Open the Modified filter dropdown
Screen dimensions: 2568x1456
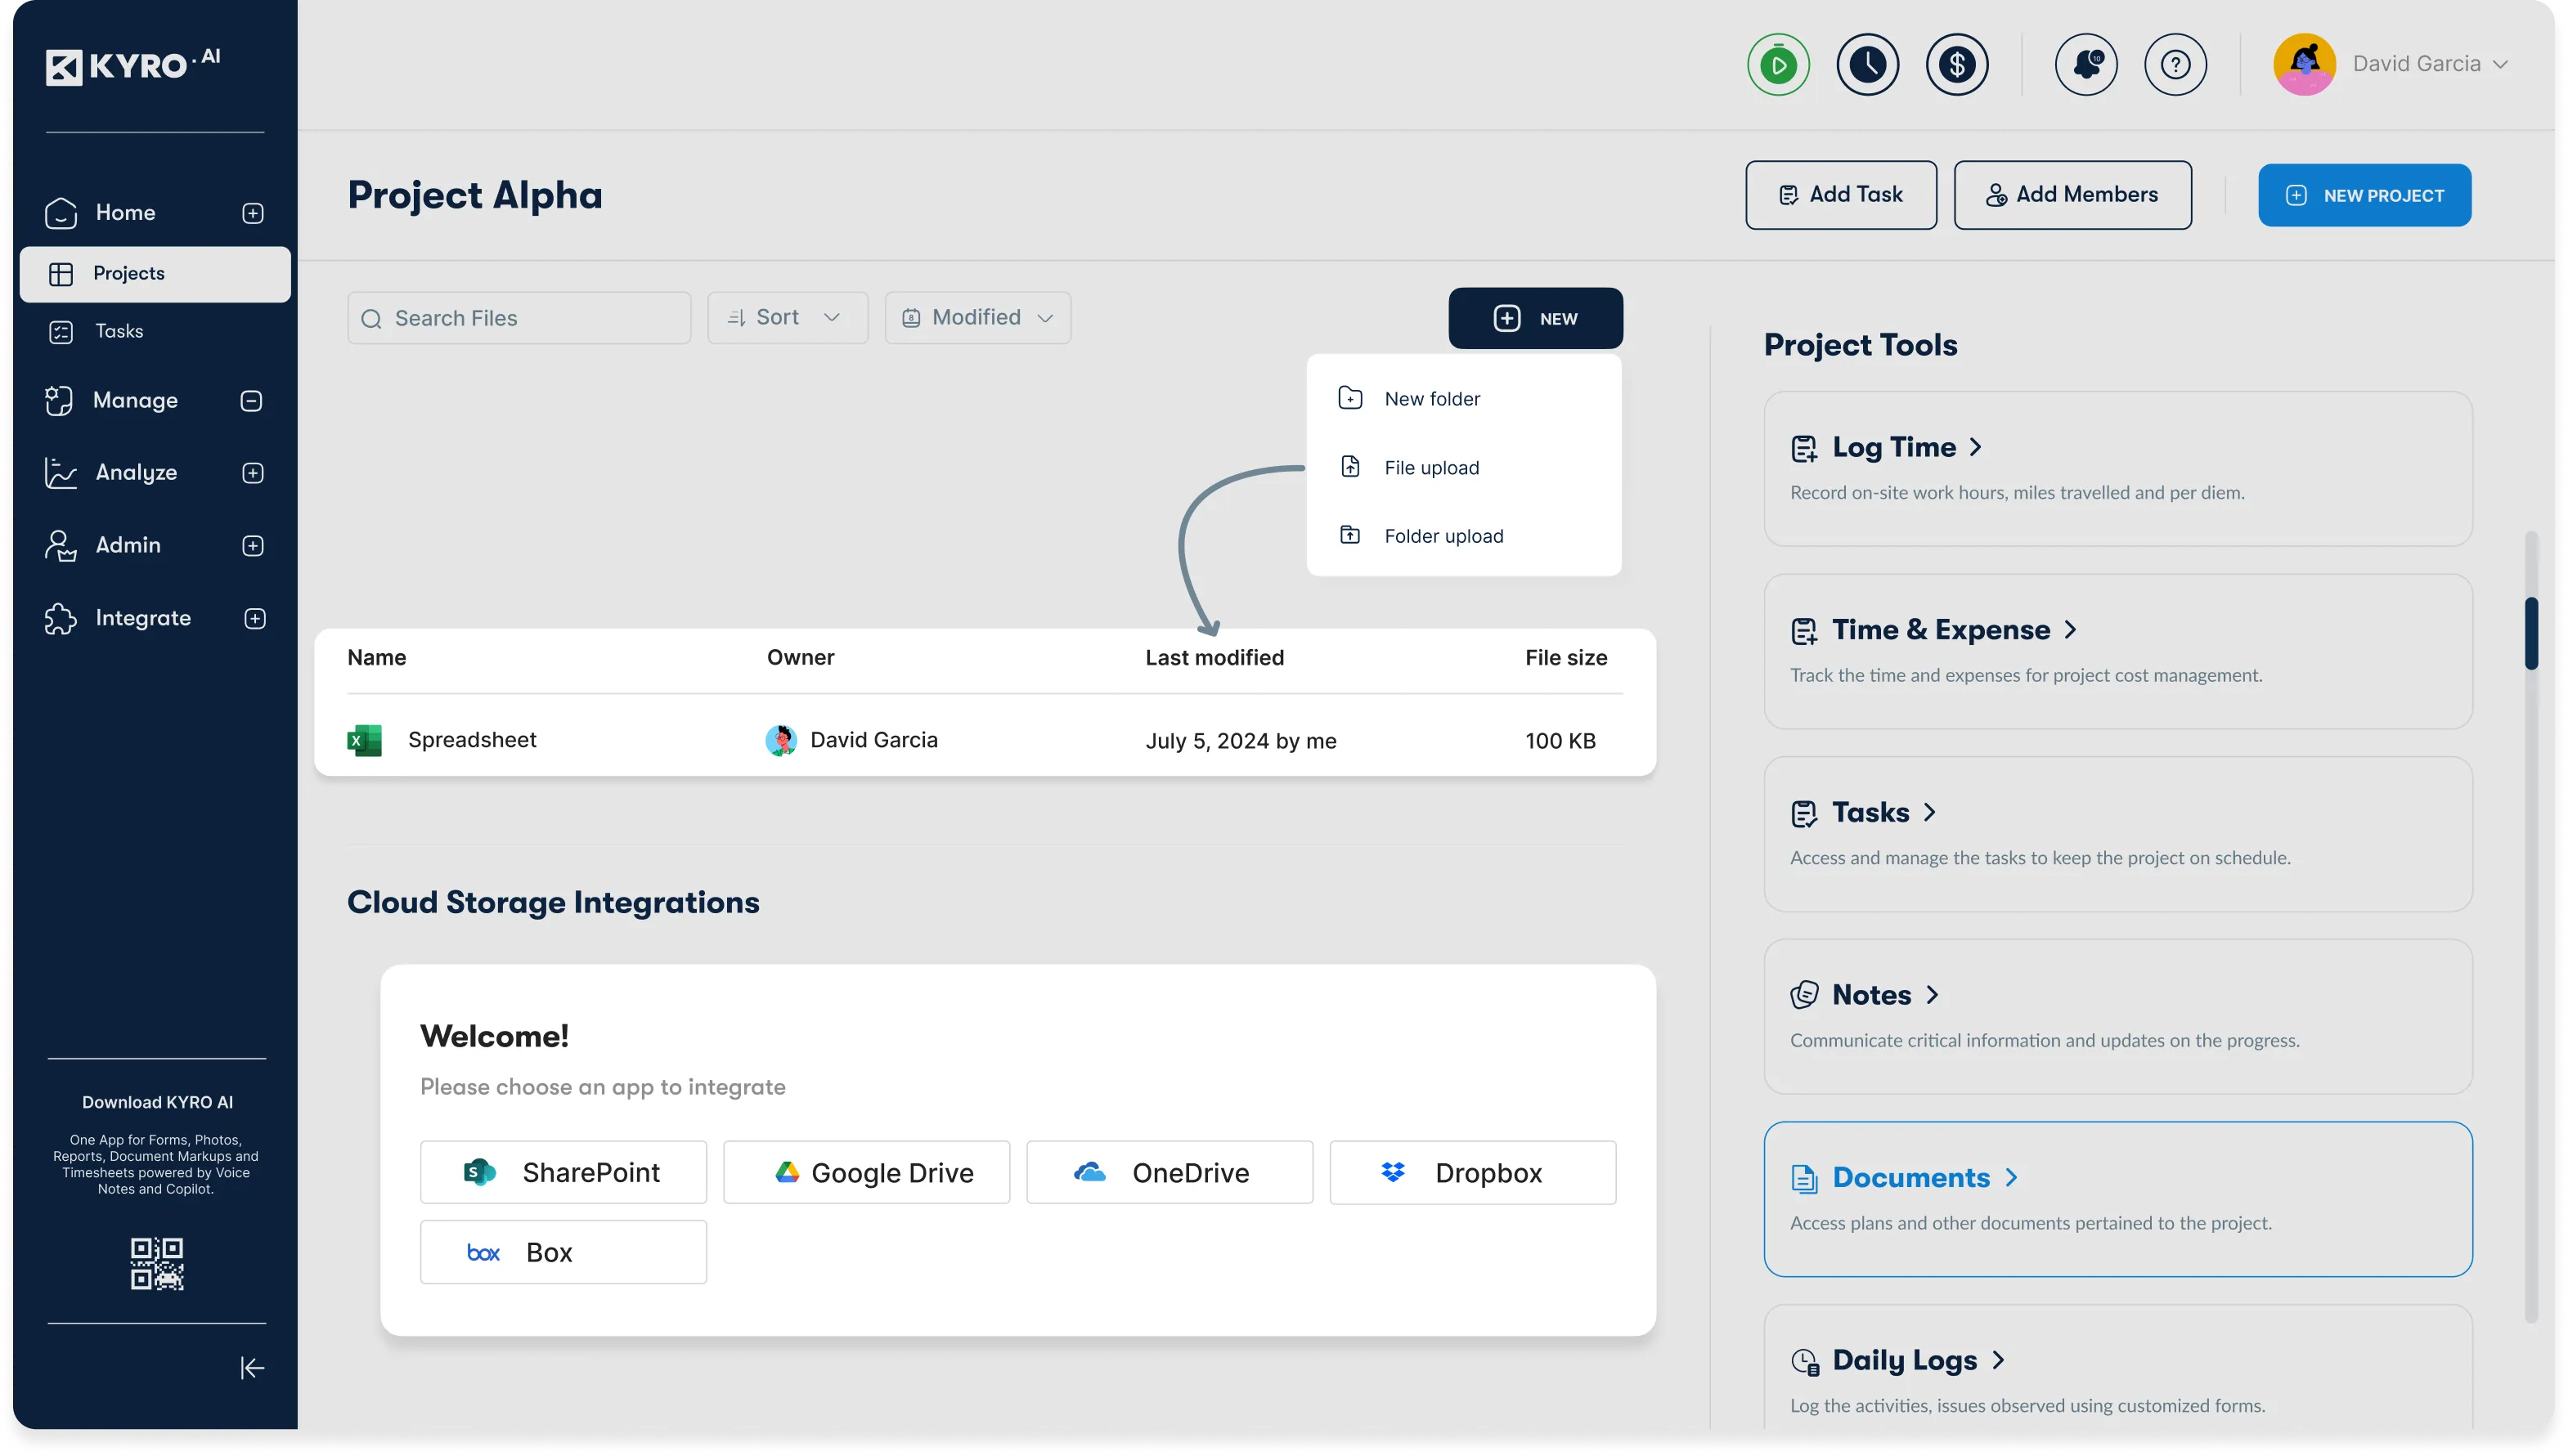(x=977, y=318)
